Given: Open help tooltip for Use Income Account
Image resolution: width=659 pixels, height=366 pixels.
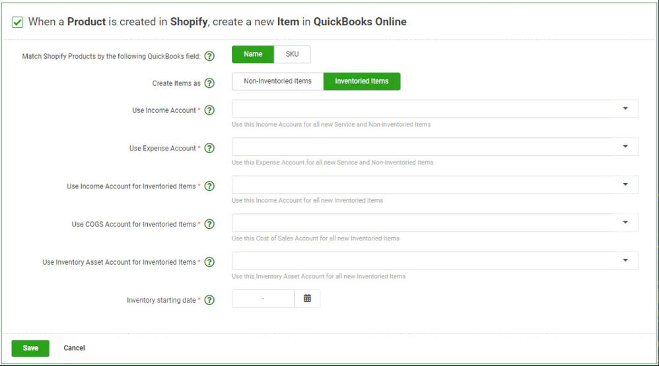Looking at the screenshot, I should (209, 110).
